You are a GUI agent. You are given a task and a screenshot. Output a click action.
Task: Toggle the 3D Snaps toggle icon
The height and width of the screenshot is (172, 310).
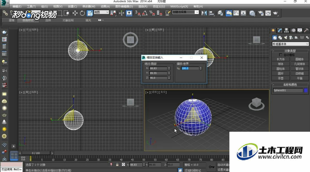pyautogui.click(x=138, y=13)
